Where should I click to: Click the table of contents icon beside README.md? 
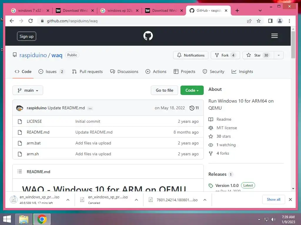click(20, 171)
